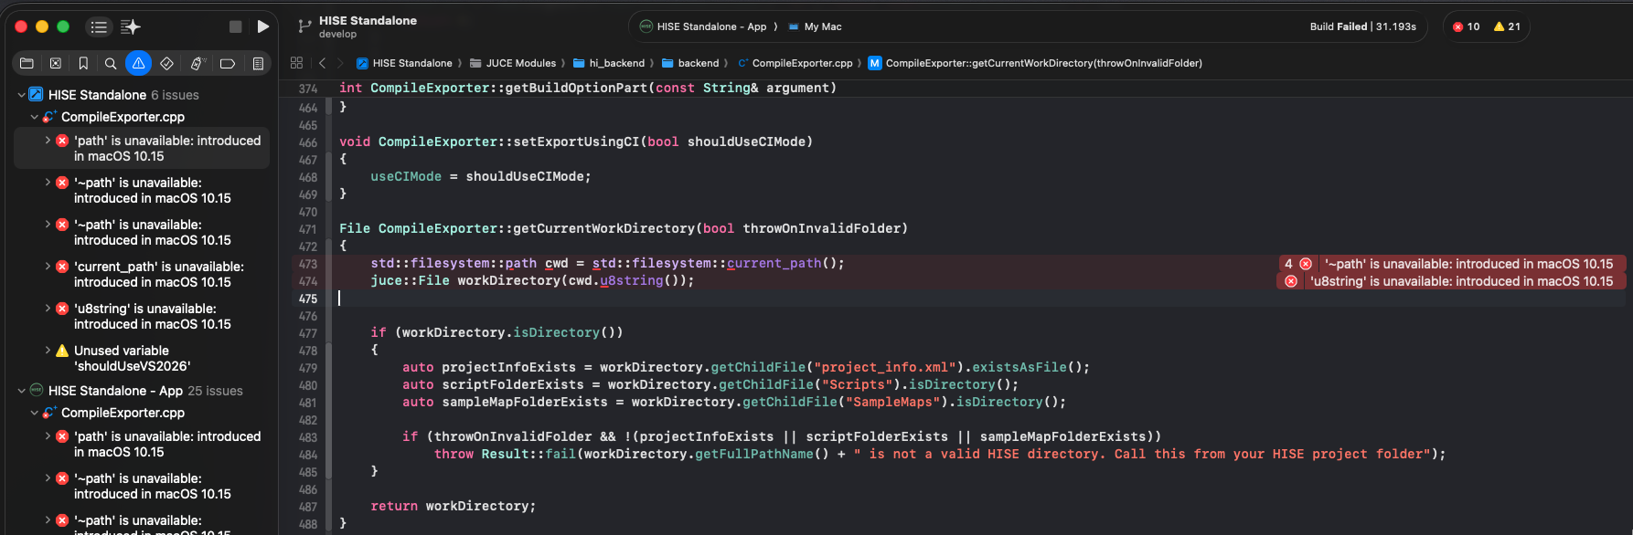Collapse the first CompileExporter.cpp issue group
This screenshot has height=535, width=1633.
click(34, 117)
